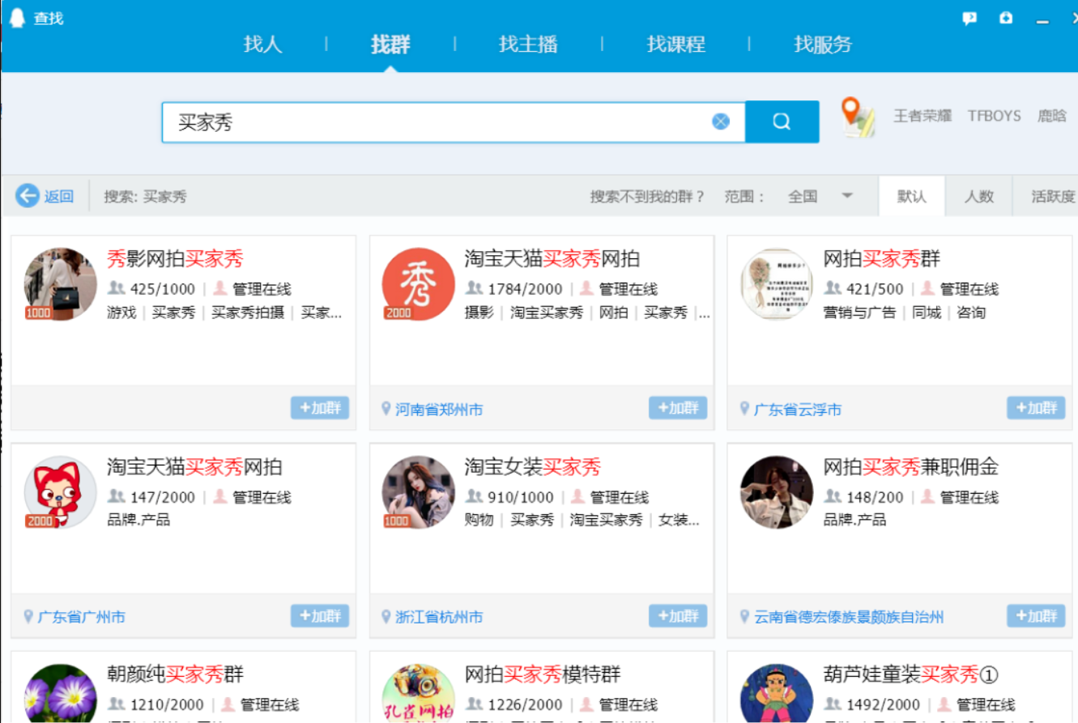
Task: Click the back arrow icon
Action: point(28,196)
